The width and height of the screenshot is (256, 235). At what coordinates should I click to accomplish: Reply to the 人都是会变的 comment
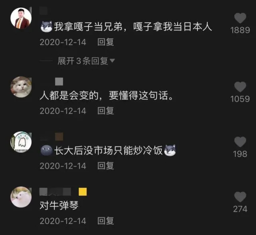coord(105,111)
